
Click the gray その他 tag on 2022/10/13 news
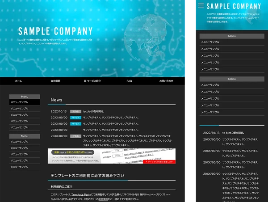(x=75, y=111)
